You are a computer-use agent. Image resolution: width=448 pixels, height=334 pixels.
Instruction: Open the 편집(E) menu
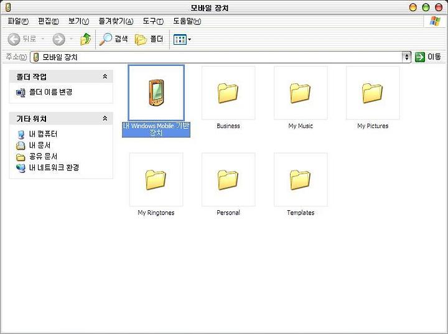(x=49, y=21)
